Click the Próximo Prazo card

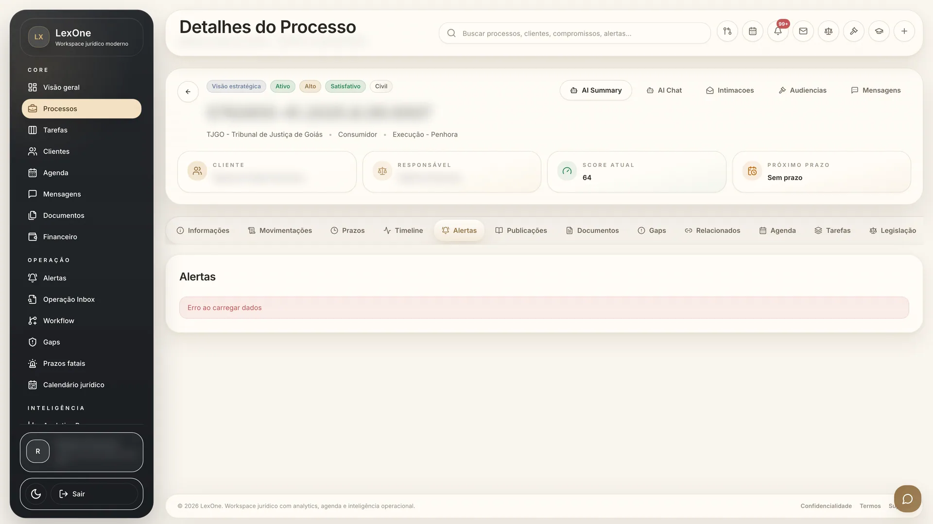click(822, 172)
